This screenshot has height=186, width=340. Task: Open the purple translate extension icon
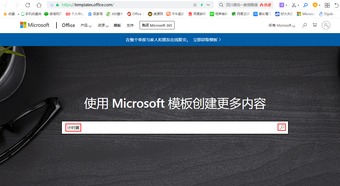tap(282, 5)
